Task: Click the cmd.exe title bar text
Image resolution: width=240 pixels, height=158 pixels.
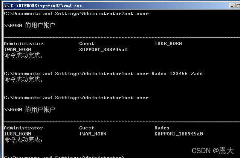Action: pyautogui.click(x=46, y=6)
